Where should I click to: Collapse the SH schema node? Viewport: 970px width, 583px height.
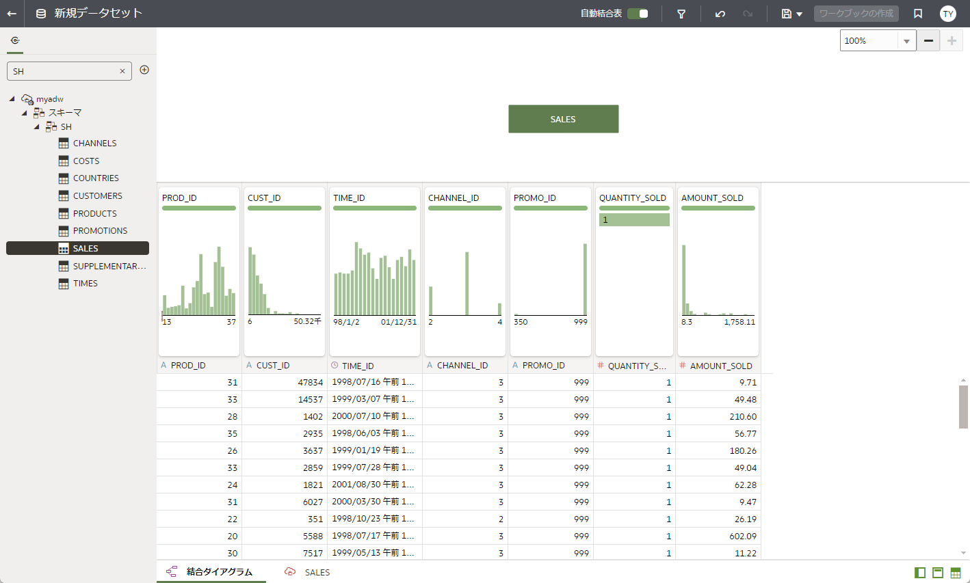click(x=37, y=127)
